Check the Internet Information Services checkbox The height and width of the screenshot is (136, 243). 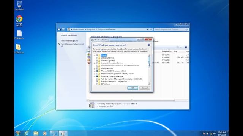pyautogui.click(x=97, y=63)
